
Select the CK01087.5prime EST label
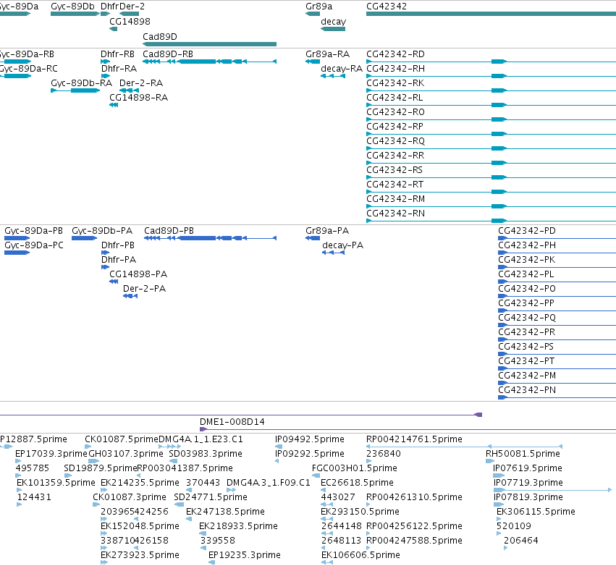tap(122, 439)
